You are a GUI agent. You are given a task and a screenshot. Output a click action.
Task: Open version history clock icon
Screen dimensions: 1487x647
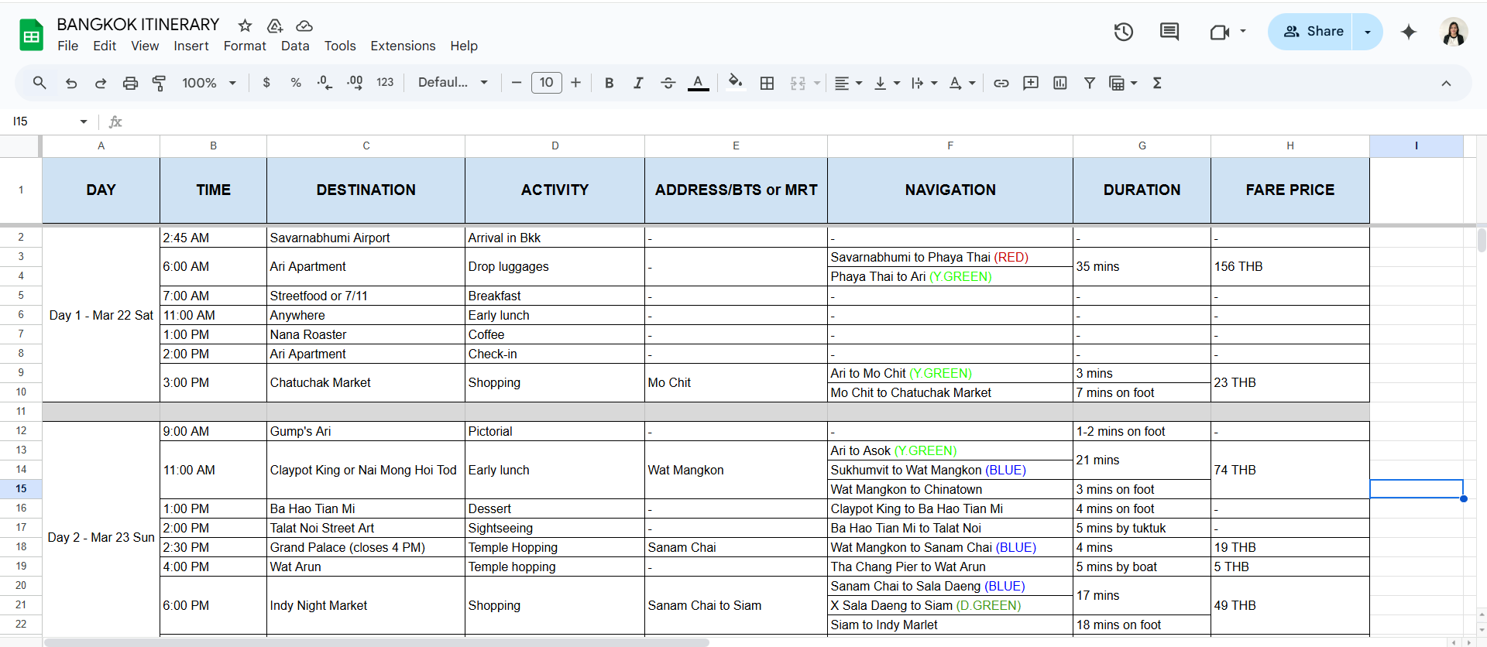(x=1124, y=32)
